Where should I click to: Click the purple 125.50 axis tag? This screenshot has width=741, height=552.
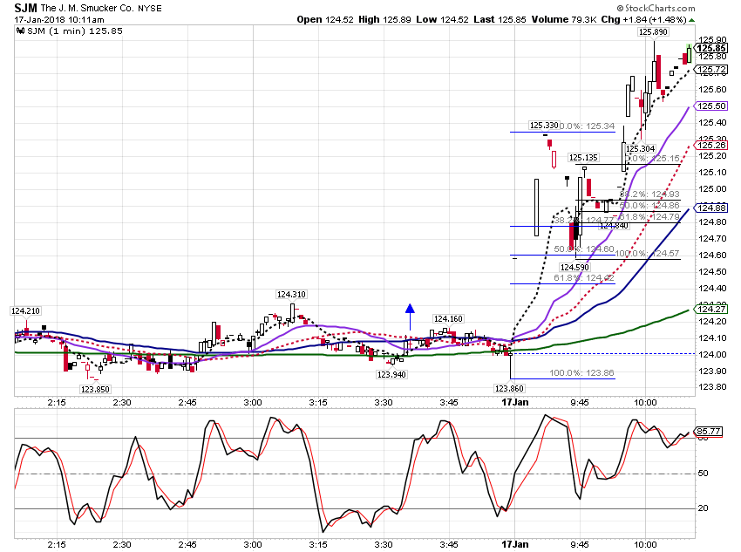pyautogui.click(x=711, y=106)
